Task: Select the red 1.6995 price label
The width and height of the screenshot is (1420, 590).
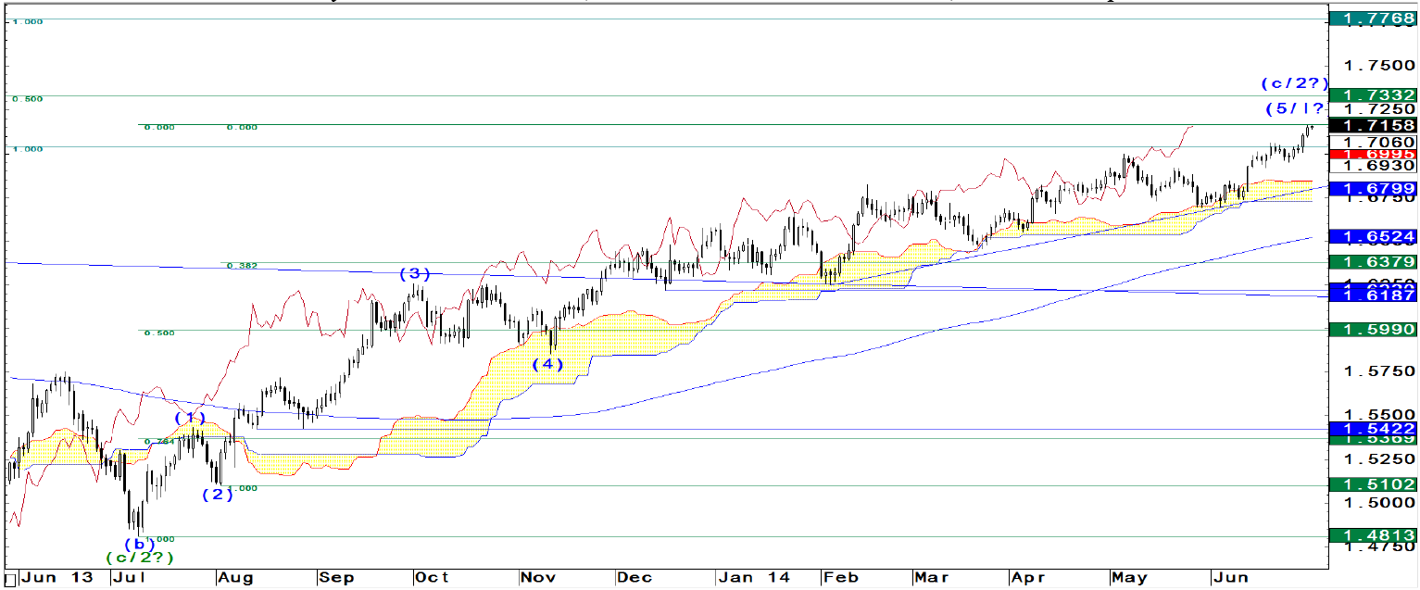Action: point(1372,154)
